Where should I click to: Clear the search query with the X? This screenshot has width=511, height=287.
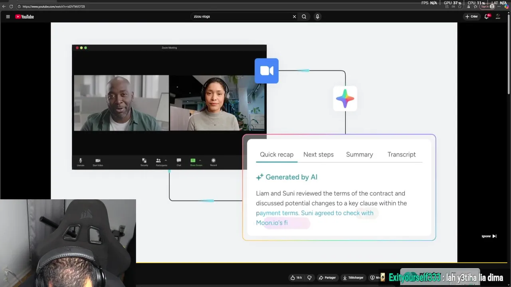295,17
